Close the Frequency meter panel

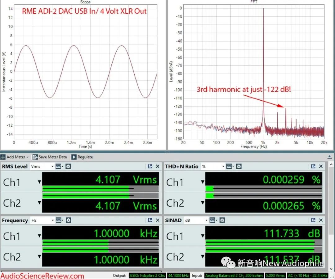158,220
